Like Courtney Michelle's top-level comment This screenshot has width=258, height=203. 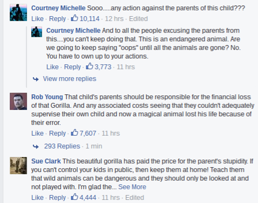point(37,19)
